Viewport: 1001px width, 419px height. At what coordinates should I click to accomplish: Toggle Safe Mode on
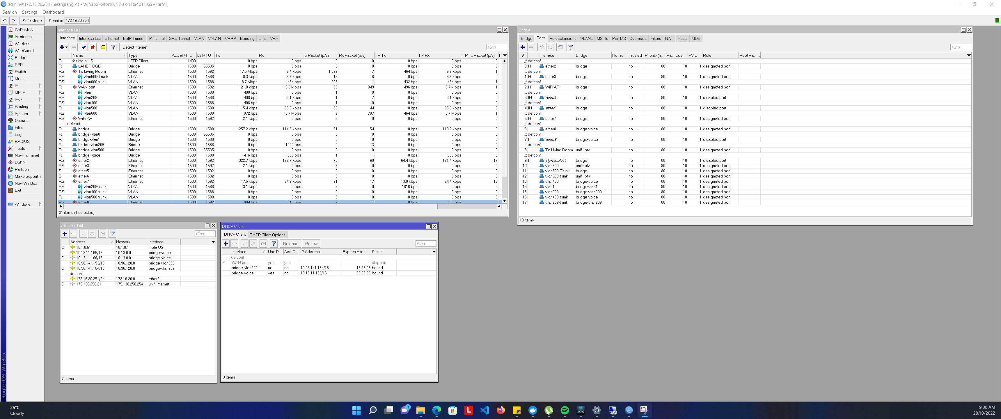pos(32,21)
